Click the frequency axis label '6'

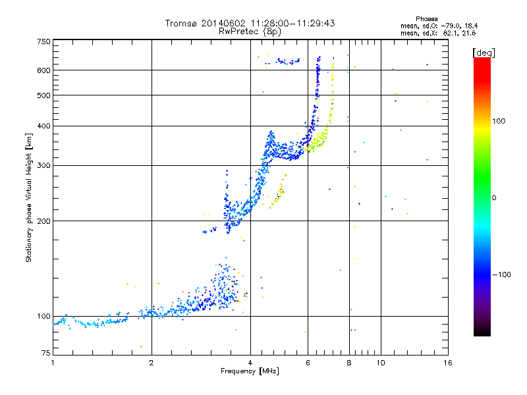tap(308, 363)
